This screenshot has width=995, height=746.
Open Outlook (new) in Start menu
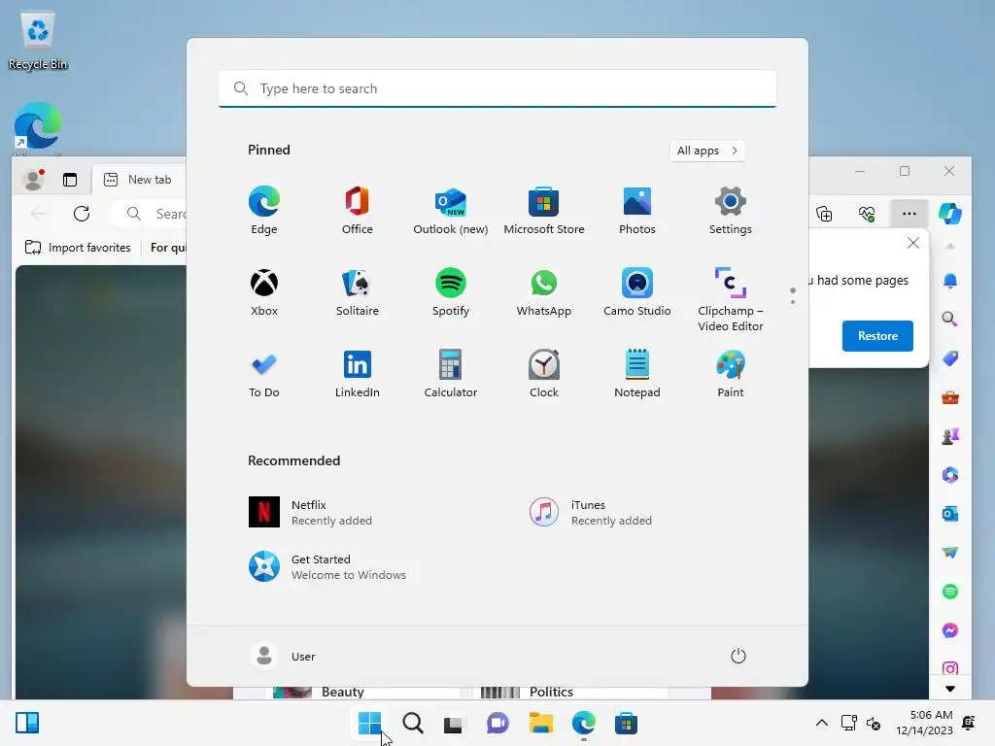[451, 211]
